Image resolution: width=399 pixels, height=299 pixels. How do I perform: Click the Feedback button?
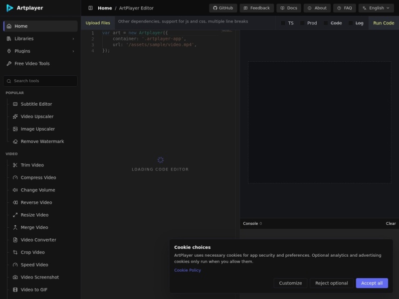(257, 8)
